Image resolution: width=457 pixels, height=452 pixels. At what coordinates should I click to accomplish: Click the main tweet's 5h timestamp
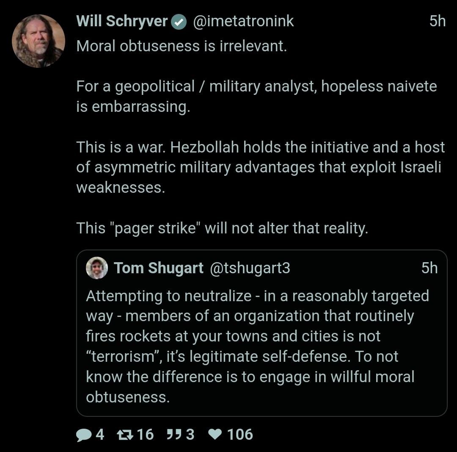click(x=437, y=21)
